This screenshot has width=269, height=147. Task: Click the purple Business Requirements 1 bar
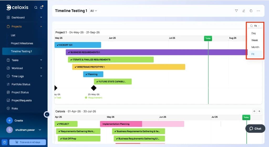tap(157, 52)
